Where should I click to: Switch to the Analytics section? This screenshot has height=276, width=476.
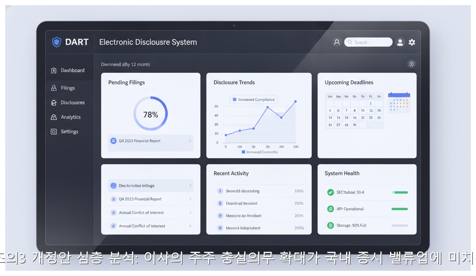pyautogui.click(x=70, y=117)
